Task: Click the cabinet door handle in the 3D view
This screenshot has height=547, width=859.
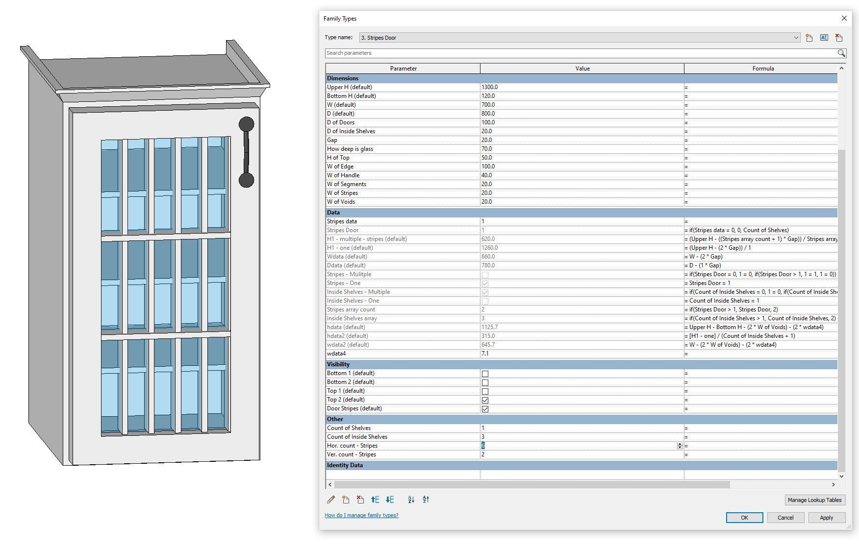Action: (x=246, y=152)
